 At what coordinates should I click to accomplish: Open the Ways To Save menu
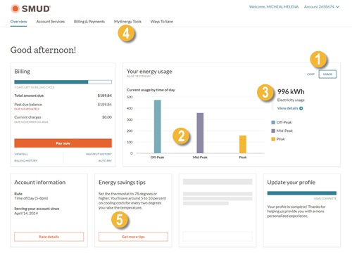162,22
